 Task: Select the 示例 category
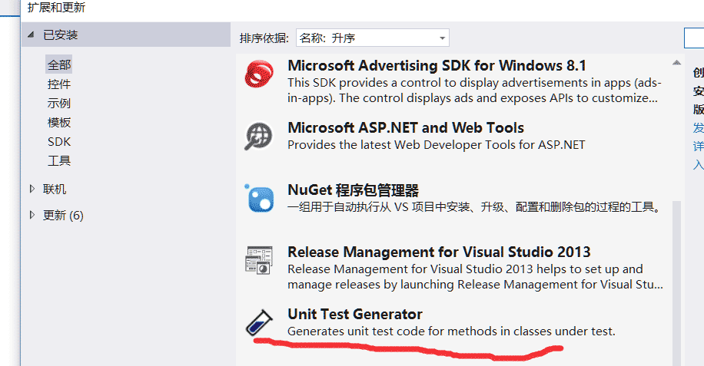point(59,104)
